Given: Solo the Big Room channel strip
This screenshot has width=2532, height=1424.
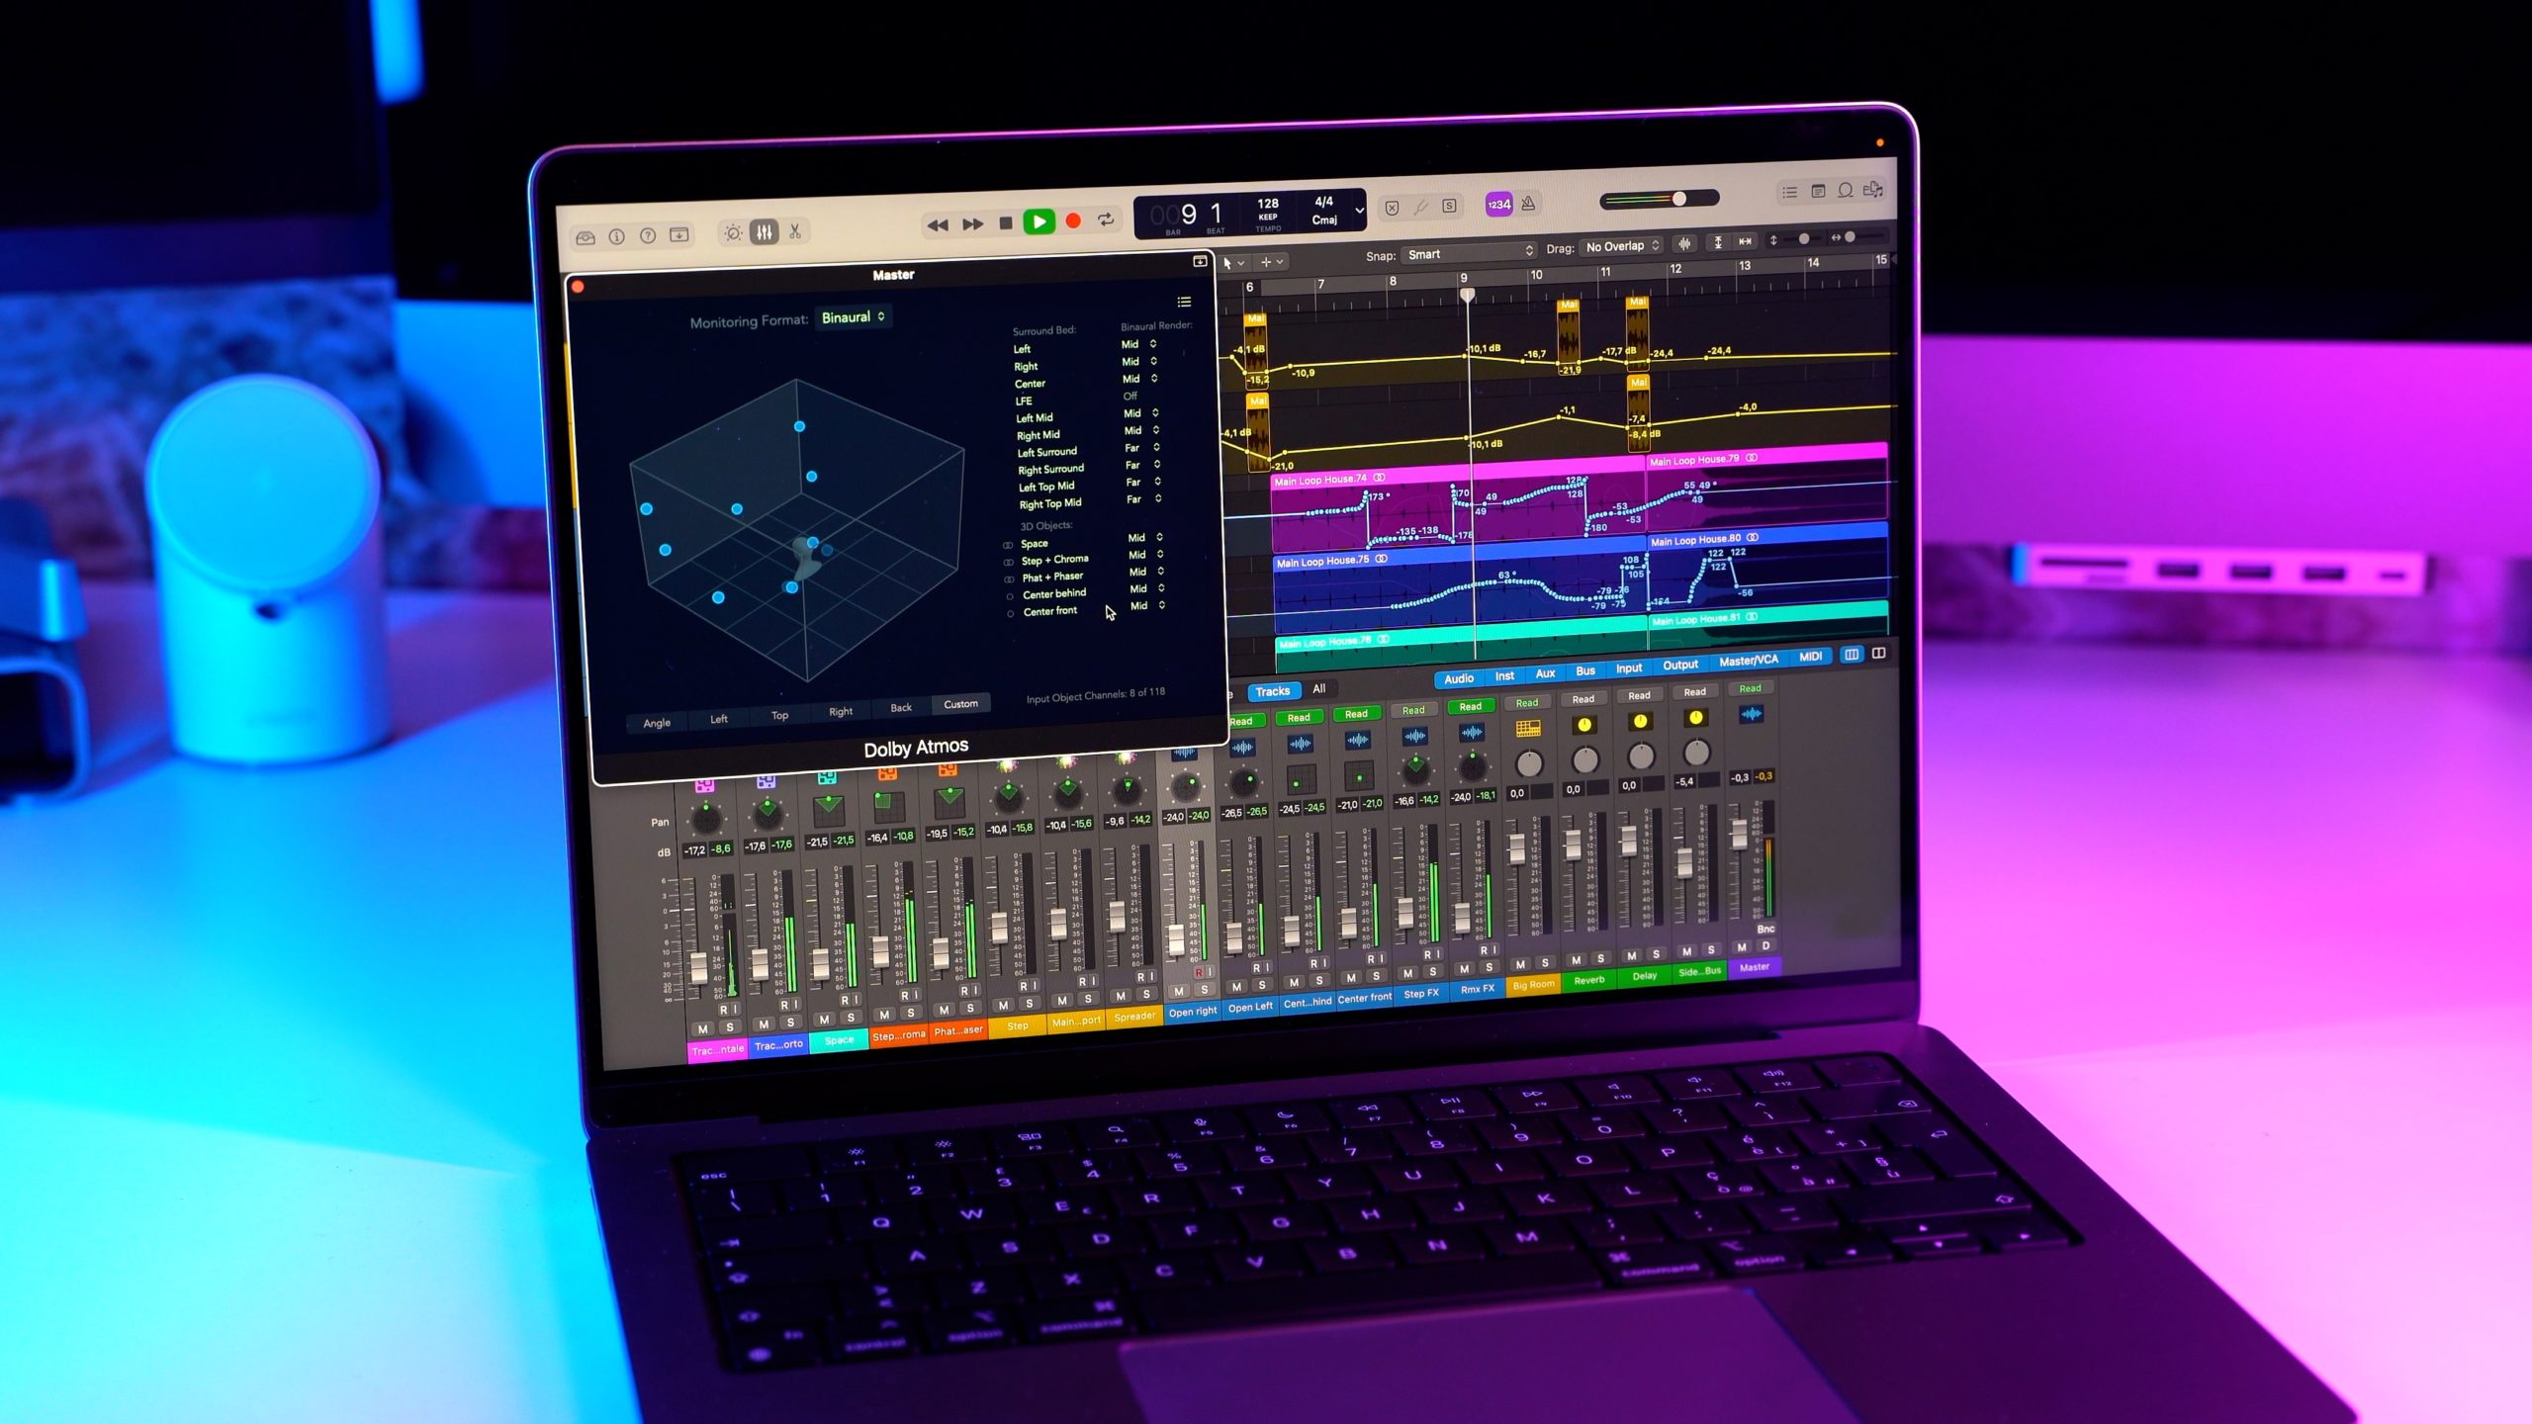Looking at the screenshot, I should click(x=1544, y=962).
